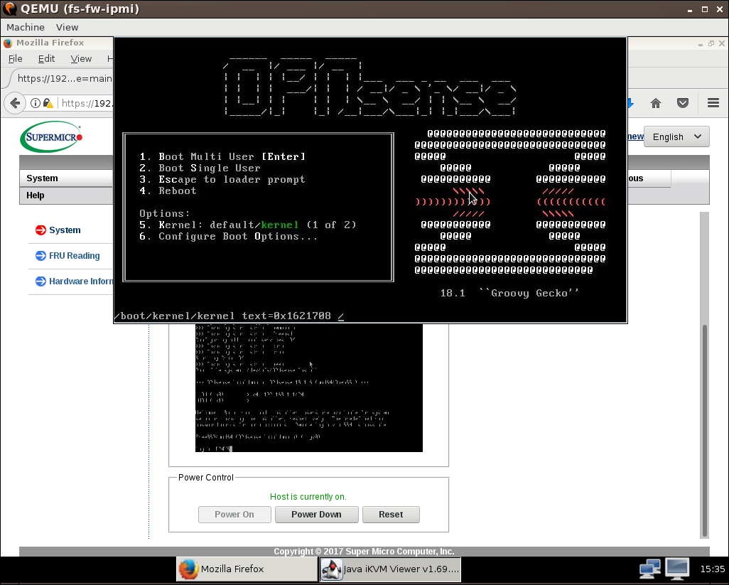Viewport: 729px width, 585px height.
Task: Click the Help tab
Action: (36, 195)
